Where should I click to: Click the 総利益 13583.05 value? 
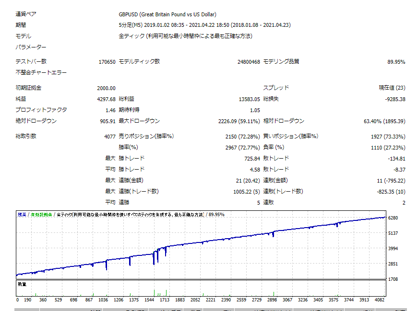tap(249, 99)
